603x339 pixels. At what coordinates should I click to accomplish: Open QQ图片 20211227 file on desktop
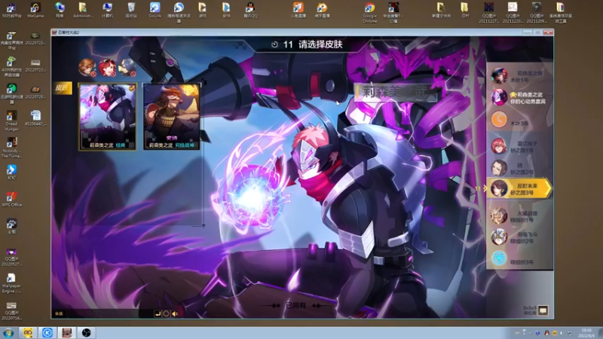tap(488, 12)
